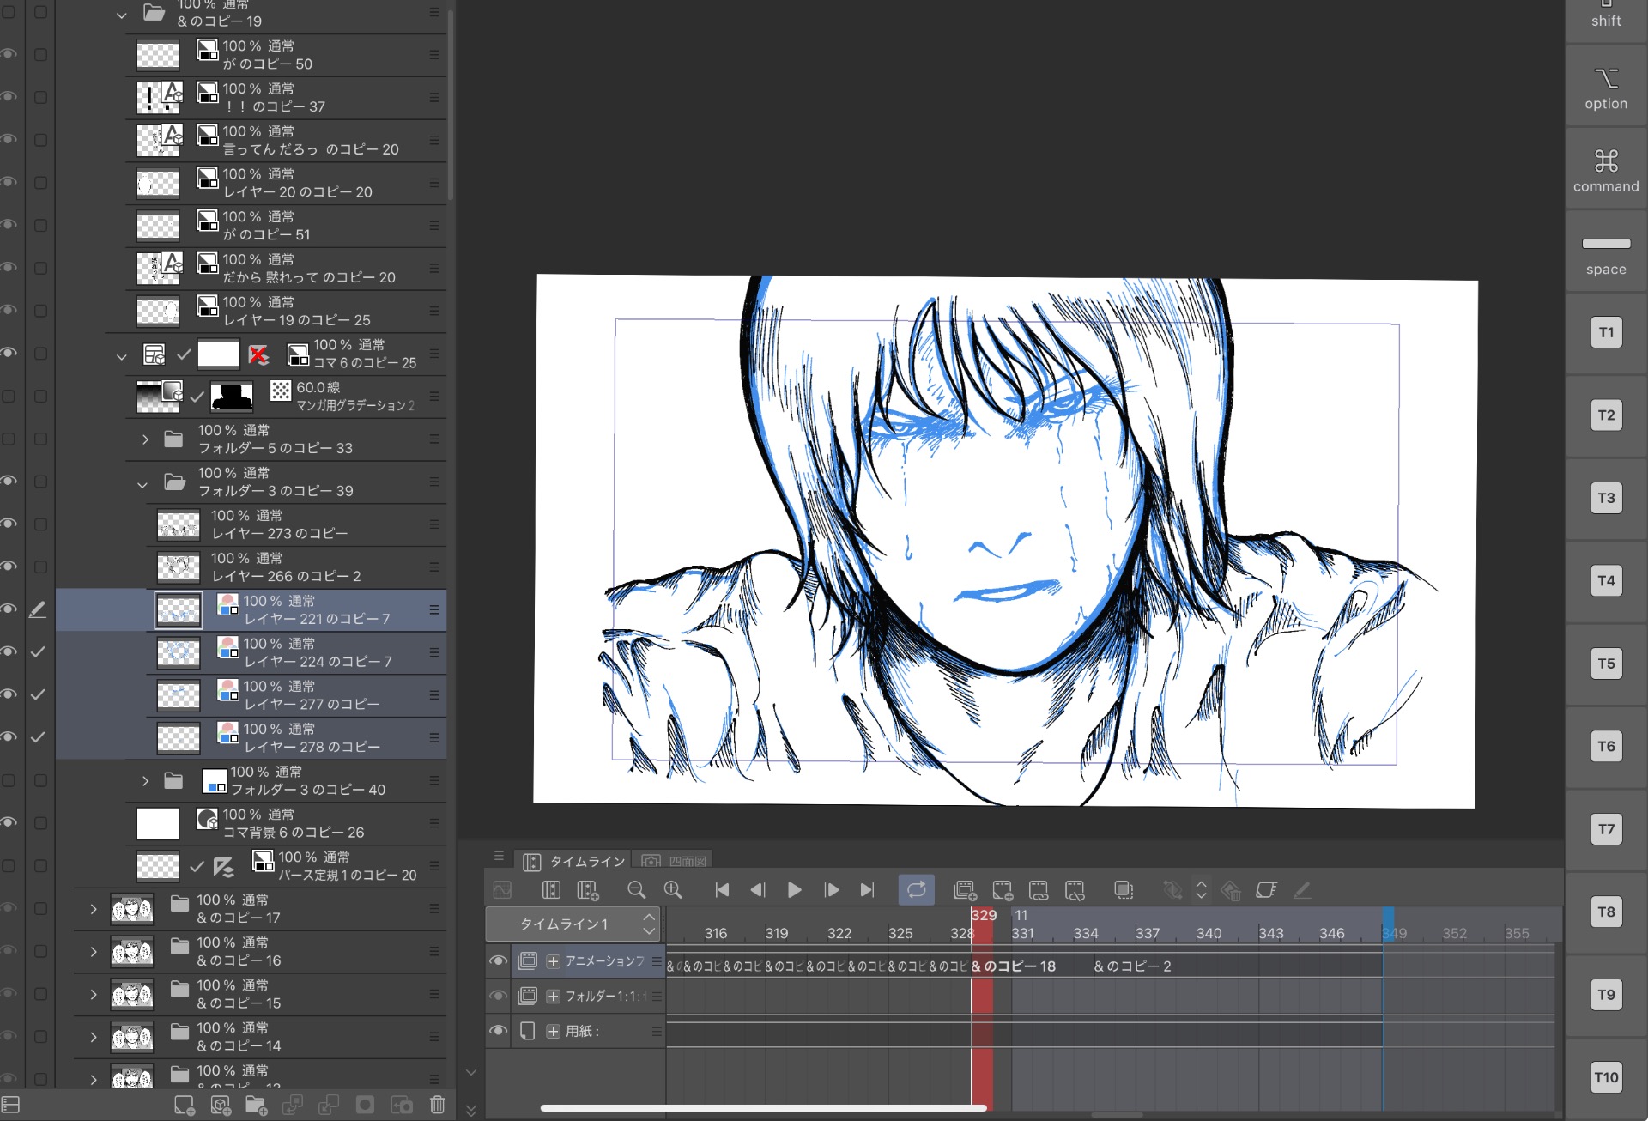Delete the selected layer with trash icon
The height and width of the screenshot is (1121, 1648).
437,1105
